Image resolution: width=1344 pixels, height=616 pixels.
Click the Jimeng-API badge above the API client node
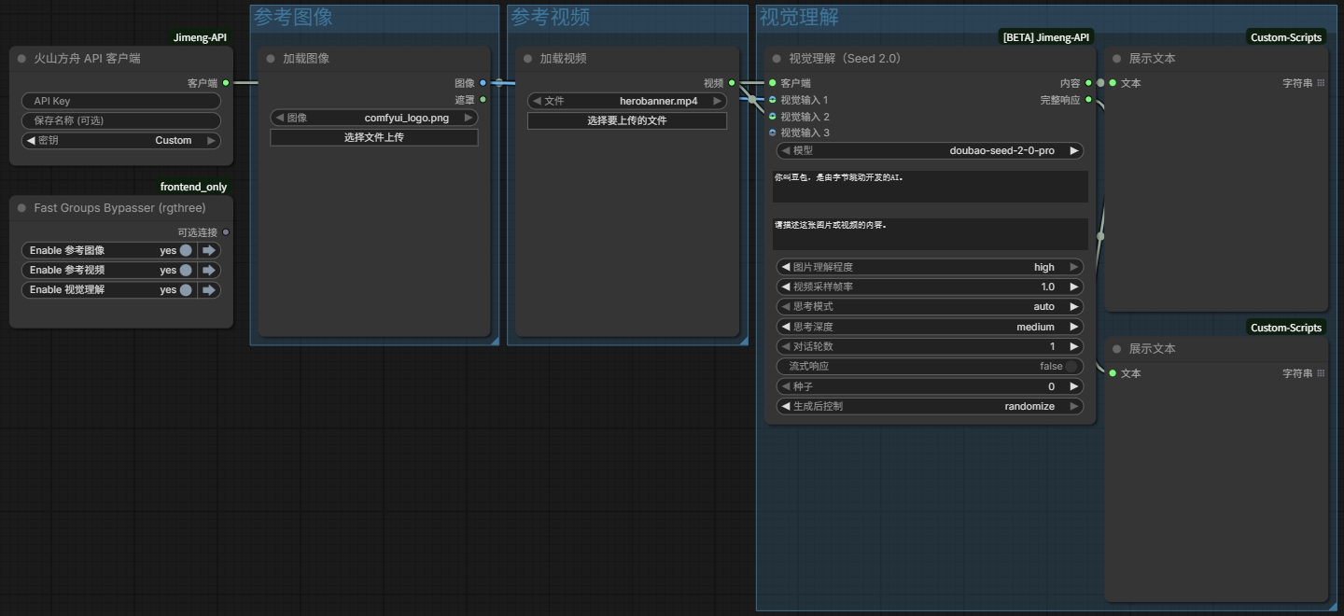tap(200, 37)
